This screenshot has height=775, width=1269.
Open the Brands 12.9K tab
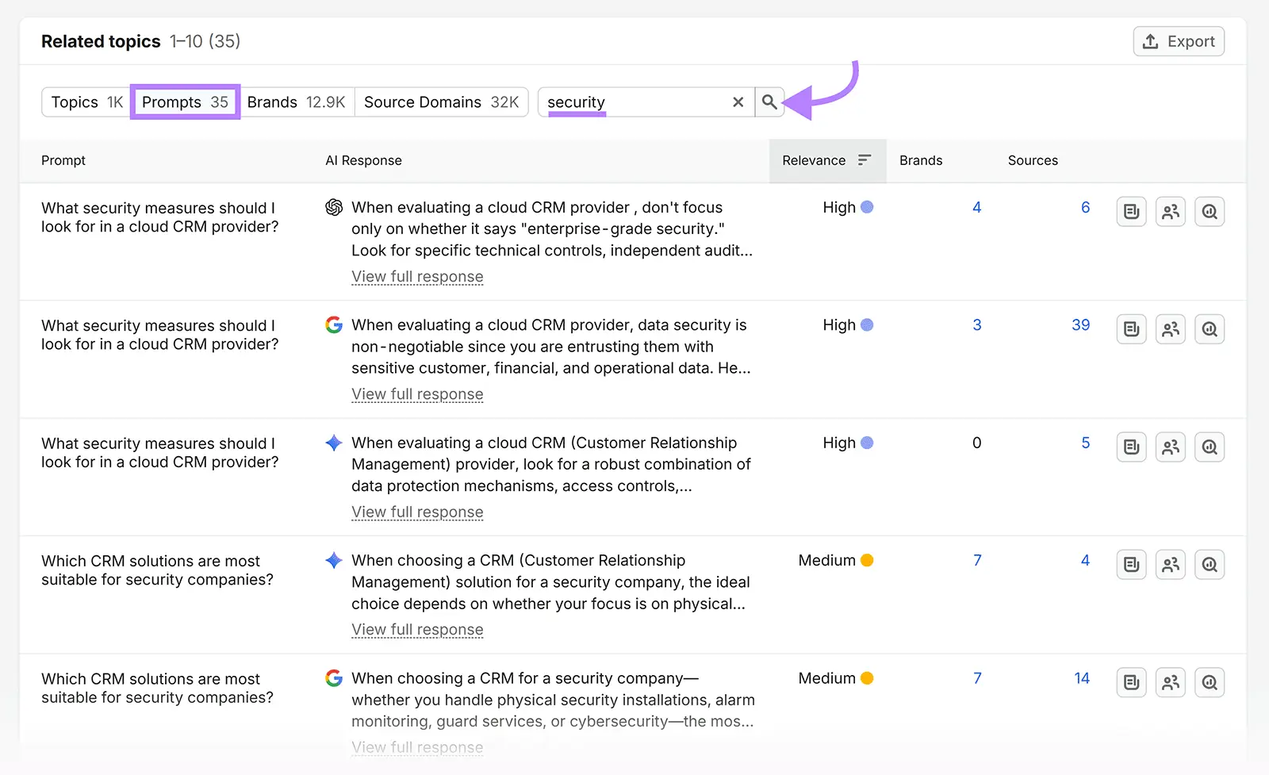(x=296, y=102)
